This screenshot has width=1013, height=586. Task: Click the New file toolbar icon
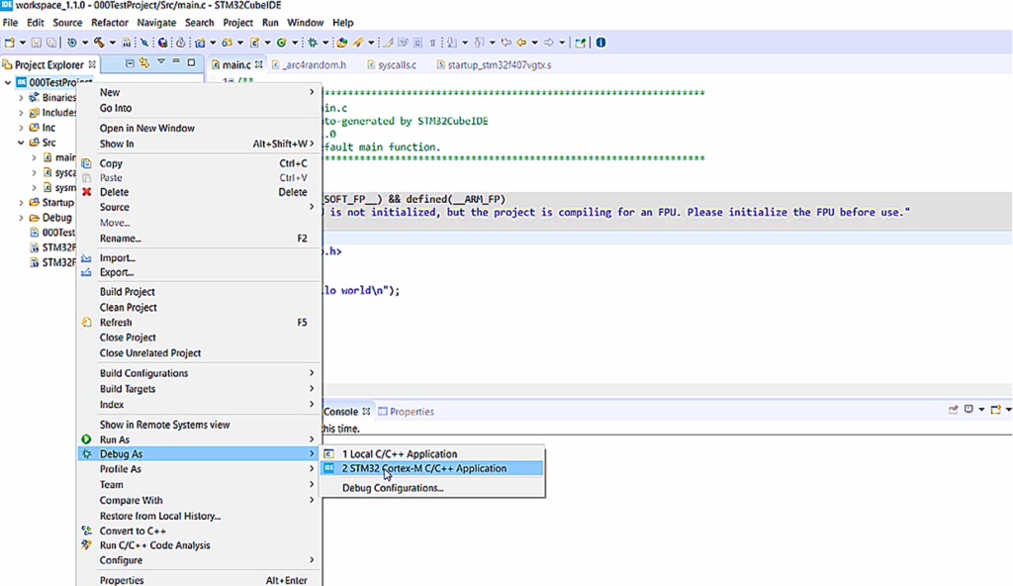(x=9, y=43)
